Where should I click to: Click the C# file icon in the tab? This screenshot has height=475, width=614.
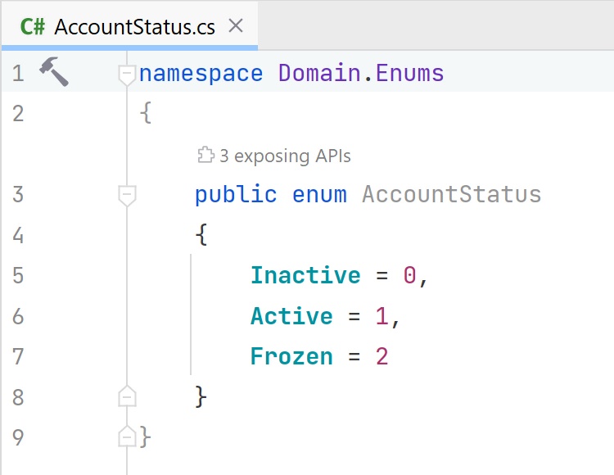tap(33, 27)
